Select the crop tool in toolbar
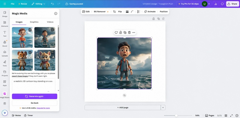This screenshot has height=118, width=240. tap(114, 11)
